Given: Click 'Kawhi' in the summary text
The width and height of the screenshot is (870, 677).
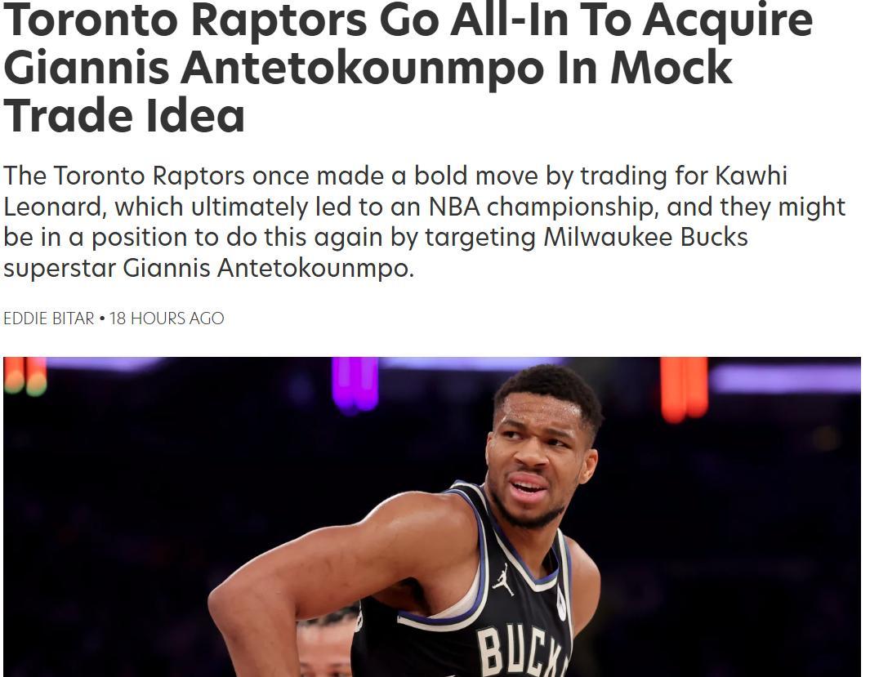Looking at the screenshot, I should [x=752, y=176].
